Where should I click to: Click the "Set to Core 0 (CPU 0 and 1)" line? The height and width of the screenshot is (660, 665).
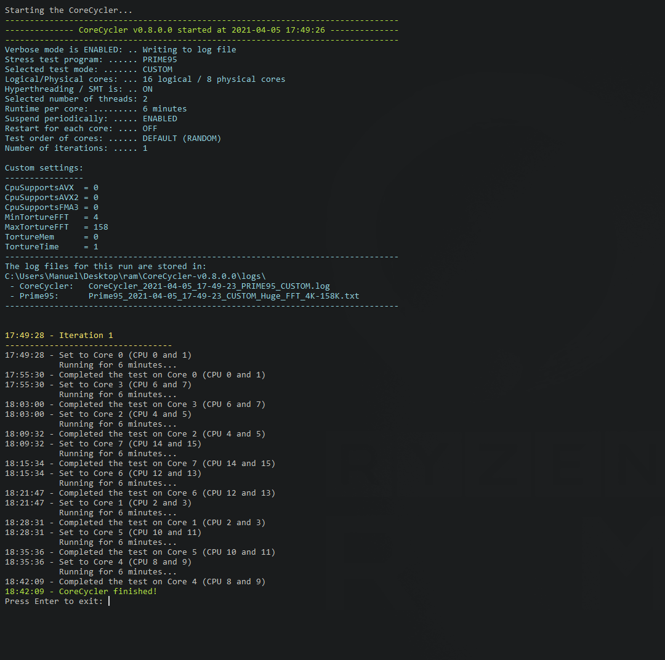click(x=98, y=355)
